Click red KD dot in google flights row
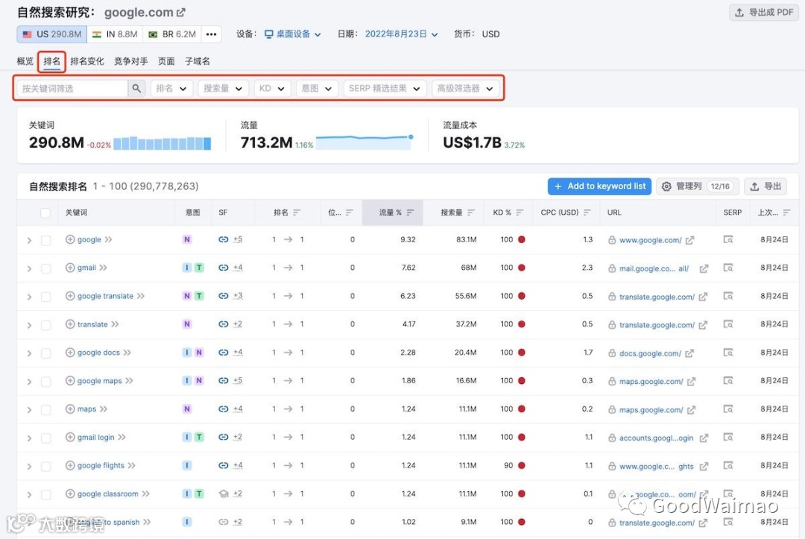Image resolution: width=805 pixels, height=539 pixels. (x=522, y=465)
